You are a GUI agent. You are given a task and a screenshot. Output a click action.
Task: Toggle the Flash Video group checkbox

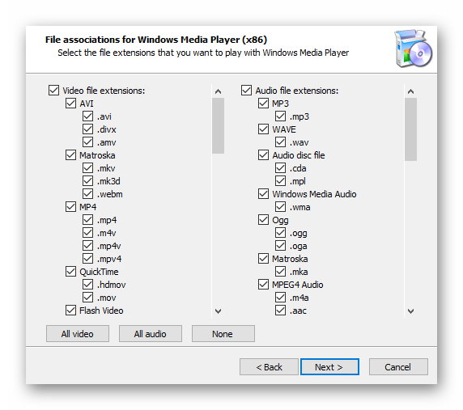coord(70,311)
